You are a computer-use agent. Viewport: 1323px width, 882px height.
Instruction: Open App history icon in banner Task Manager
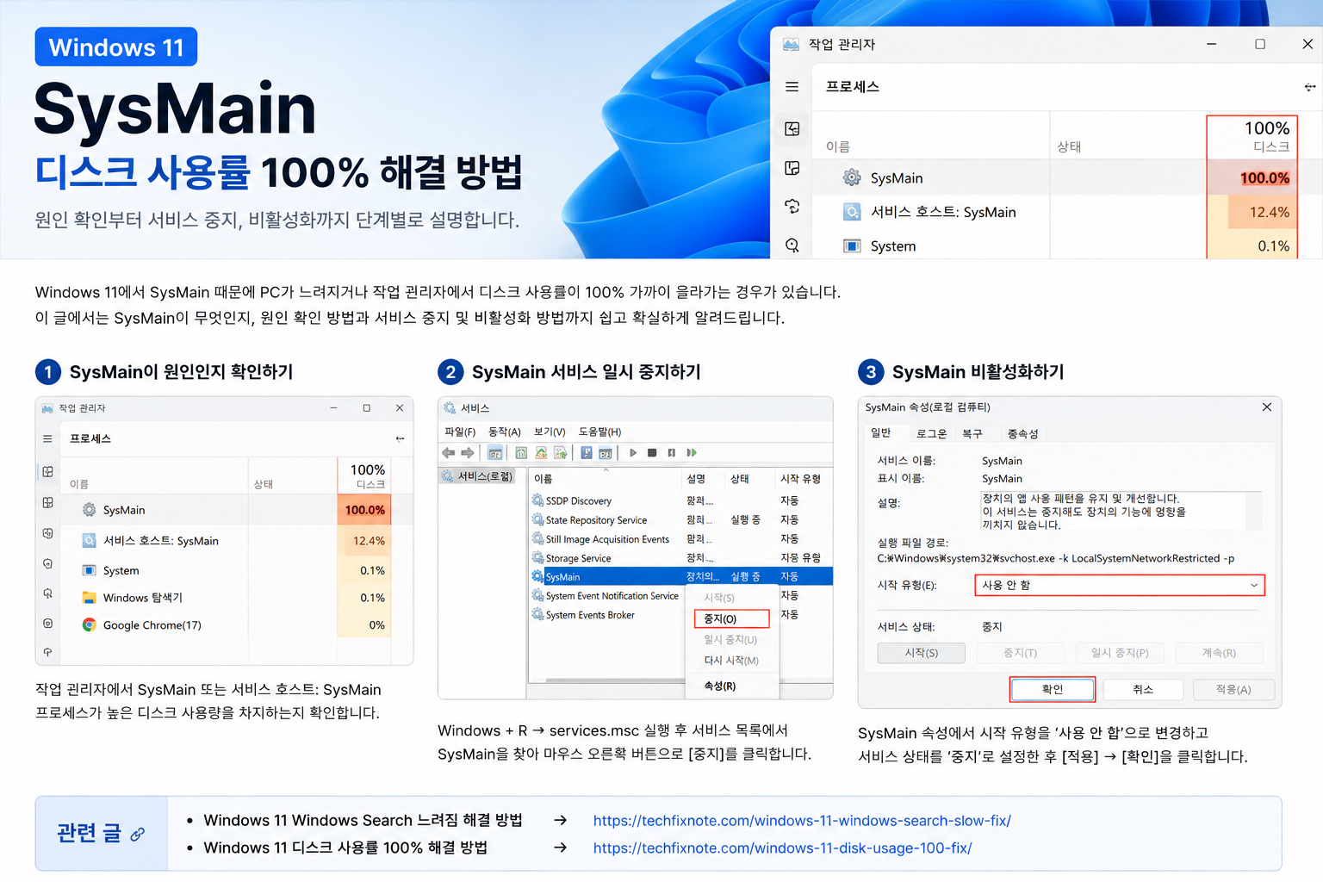pos(792,207)
